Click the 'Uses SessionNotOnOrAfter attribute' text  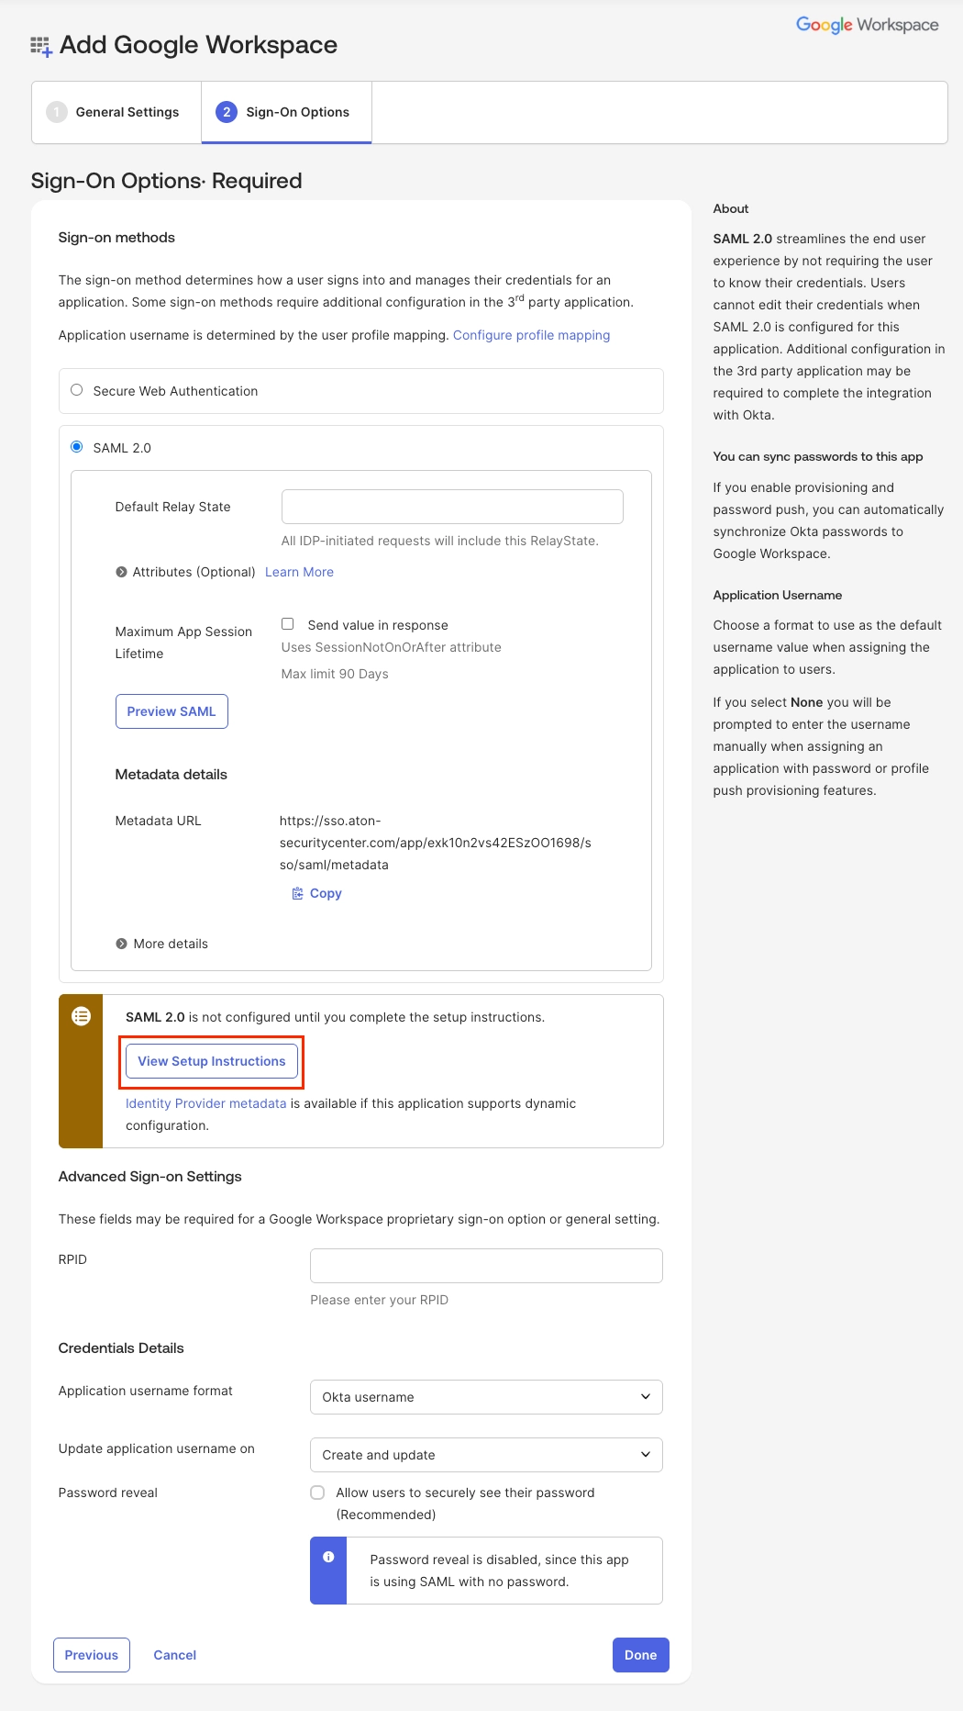[x=391, y=647]
